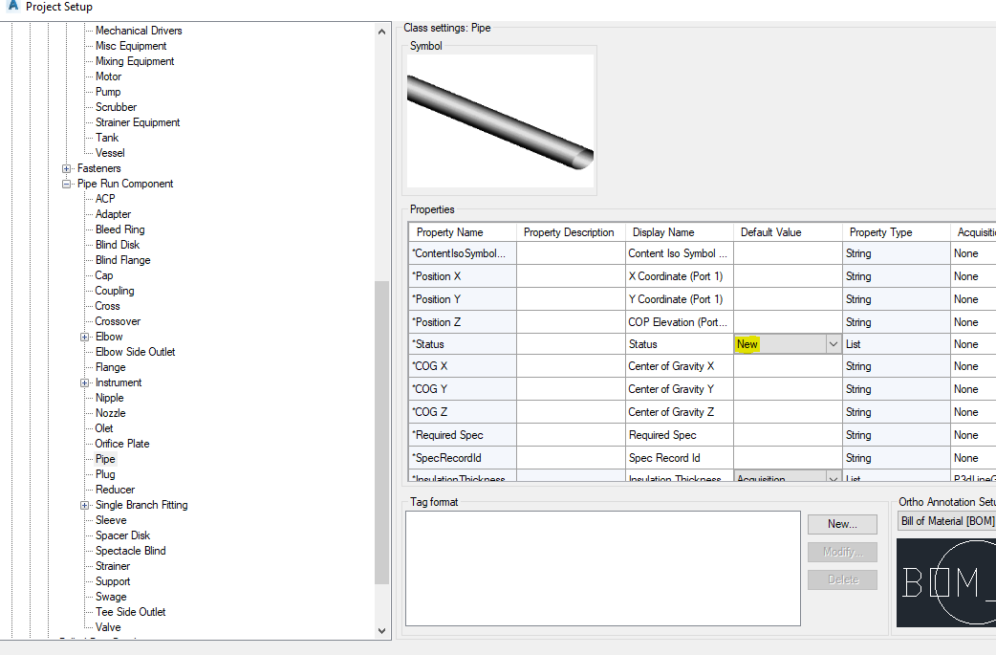
Task: Click the Default Value column header
Action: [788, 232]
